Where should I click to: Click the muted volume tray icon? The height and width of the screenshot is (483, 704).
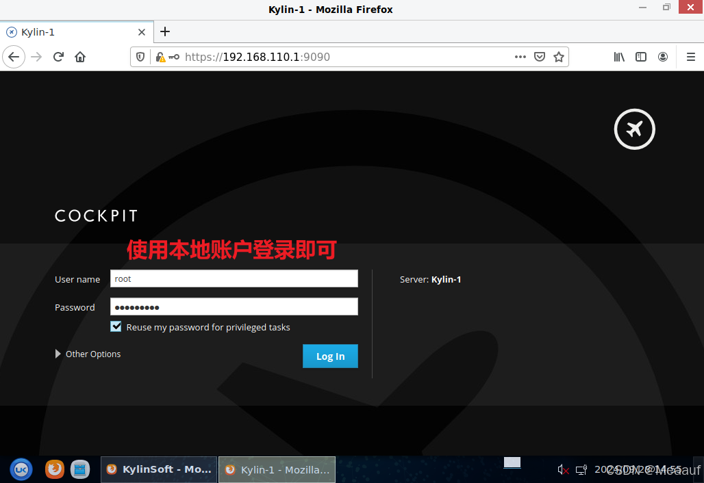click(563, 469)
